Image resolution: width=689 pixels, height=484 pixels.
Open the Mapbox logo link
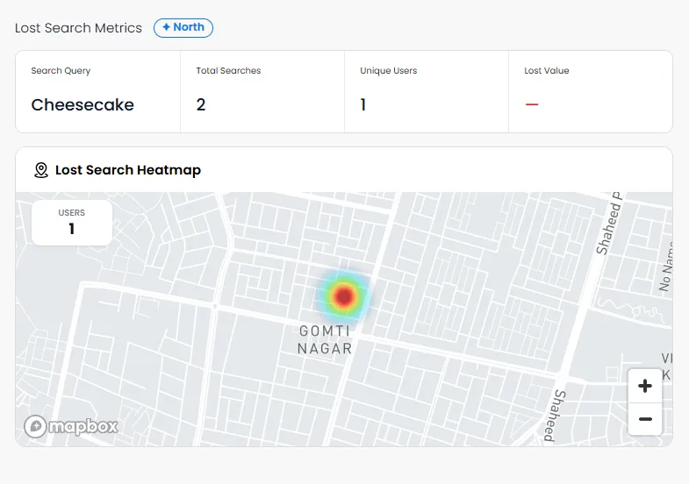[71, 426]
